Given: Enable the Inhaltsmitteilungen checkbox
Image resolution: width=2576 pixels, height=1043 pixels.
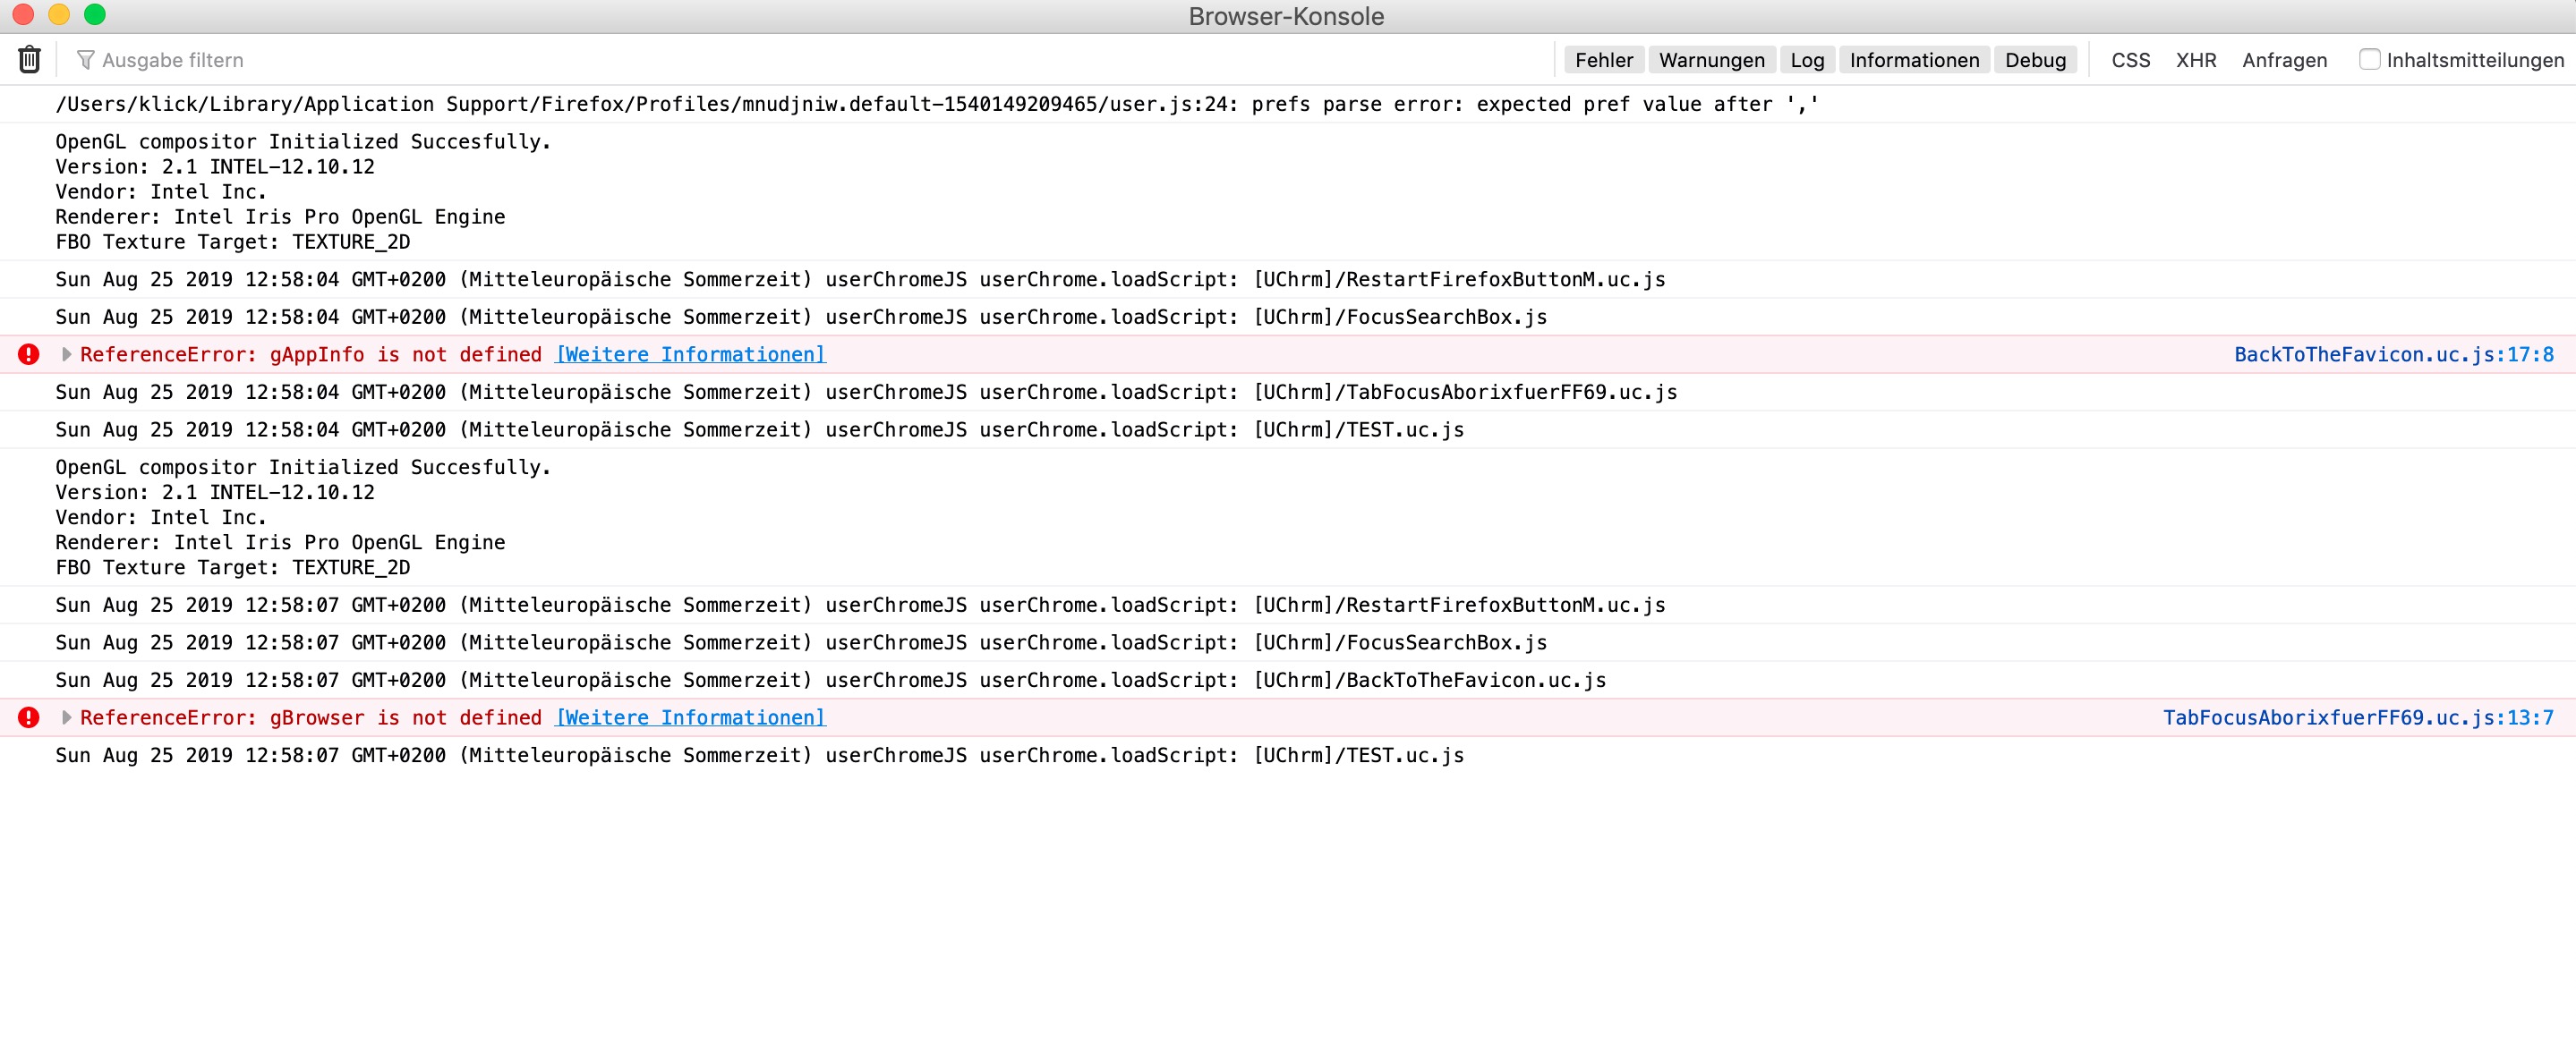Looking at the screenshot, I should [2369, 60].
